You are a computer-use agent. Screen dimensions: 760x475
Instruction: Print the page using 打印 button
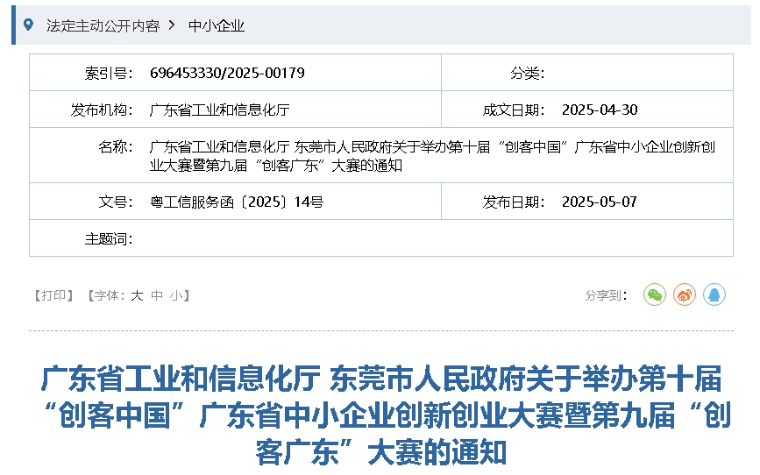click(53, 296)
